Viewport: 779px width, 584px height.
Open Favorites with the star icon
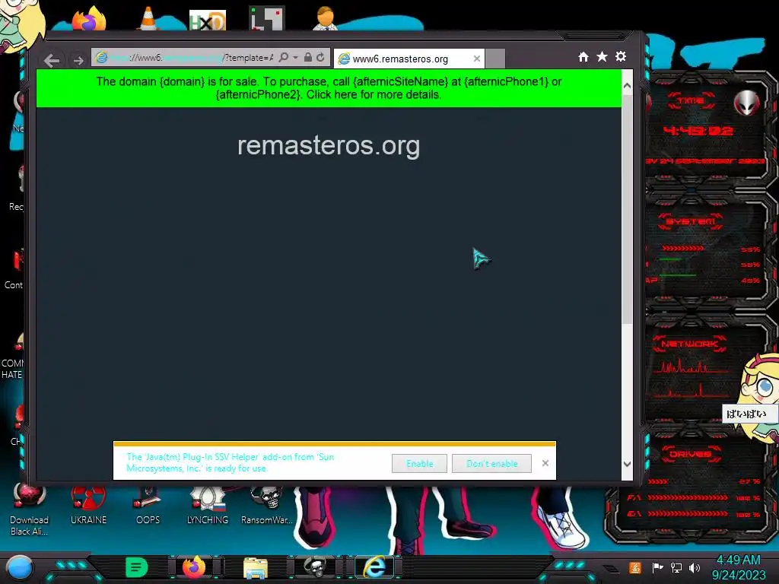click(603, 56)
